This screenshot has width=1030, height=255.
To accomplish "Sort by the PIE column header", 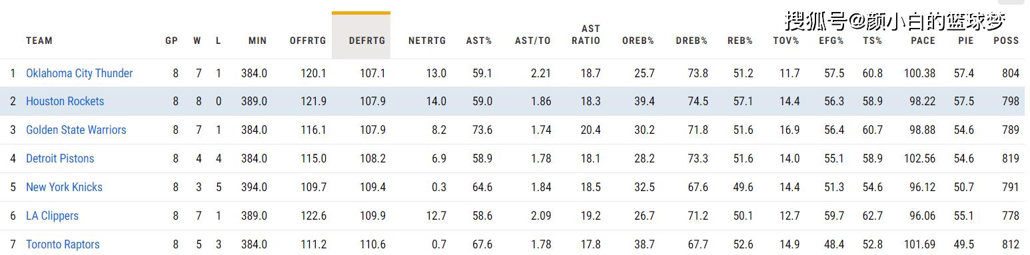I will pos(966,41).
